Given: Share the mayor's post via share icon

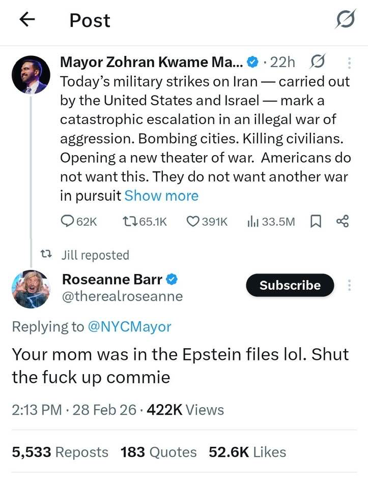Looking at the screenshot, I should click(x=343, y=221).
